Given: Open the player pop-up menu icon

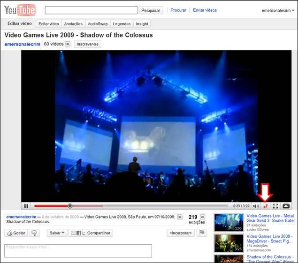Looking at the screenshot, I should (x=286, y=206).
